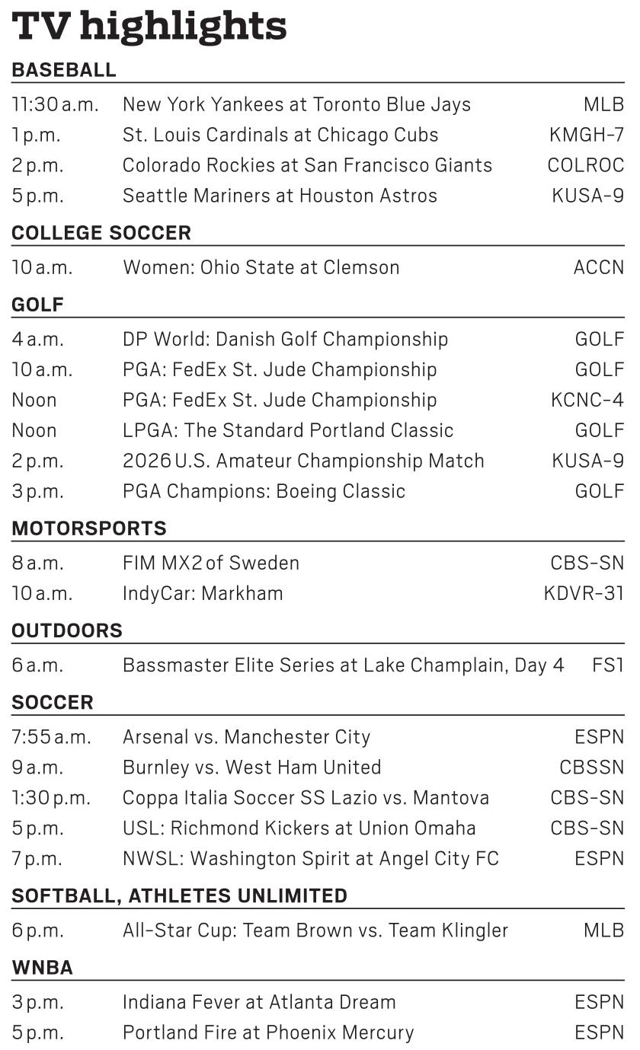Click New York Yankees at Toronto Blue Jays
Image resolution: width=640 pixels, height=1050 pixels.
point(297,104)
